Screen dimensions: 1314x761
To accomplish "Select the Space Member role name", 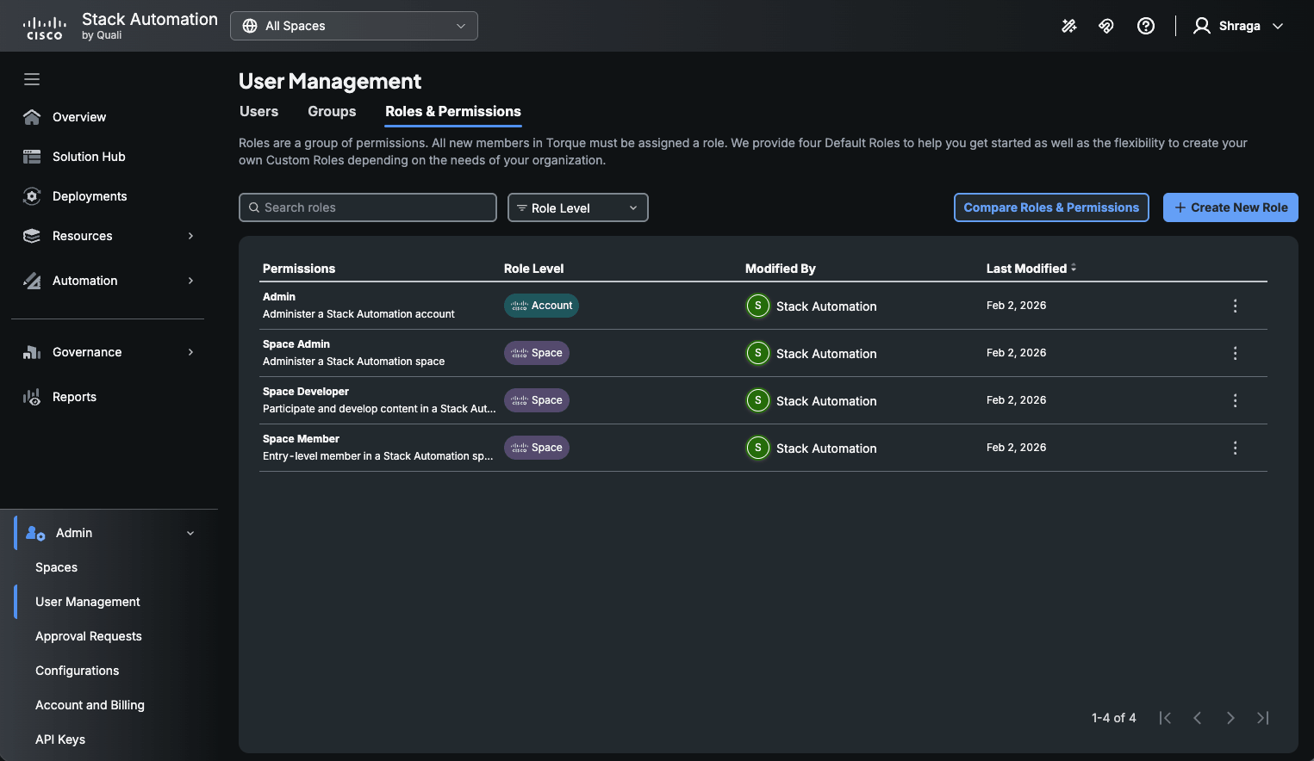I will (301, 439).
